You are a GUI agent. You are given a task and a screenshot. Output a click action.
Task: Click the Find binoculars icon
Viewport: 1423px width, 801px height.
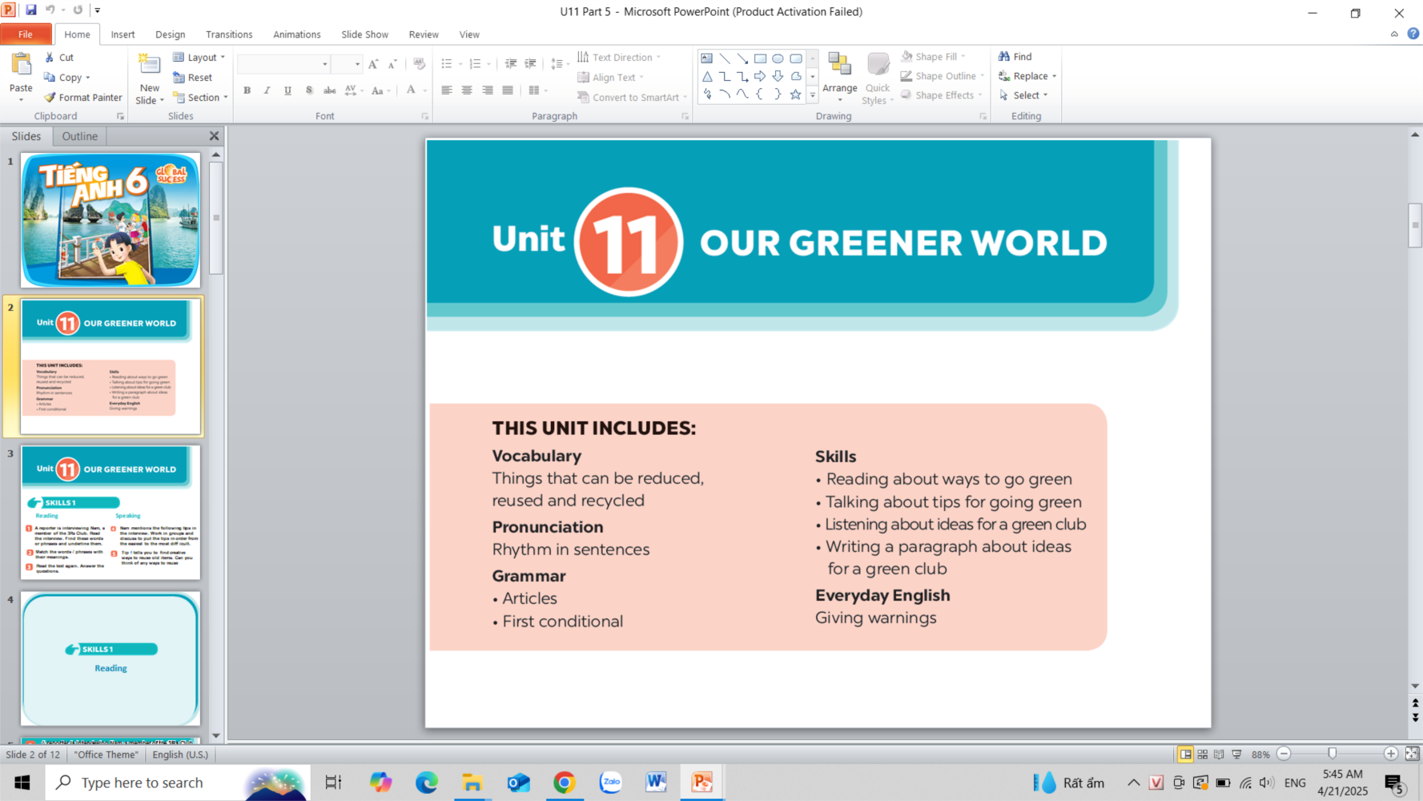pos(1004,57)
